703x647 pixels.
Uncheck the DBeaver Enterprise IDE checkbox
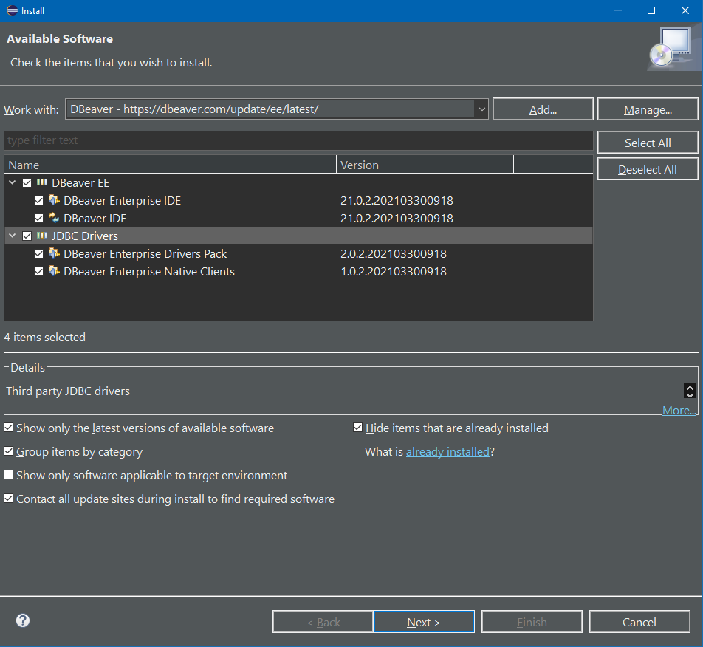click(x=39, y=200)
